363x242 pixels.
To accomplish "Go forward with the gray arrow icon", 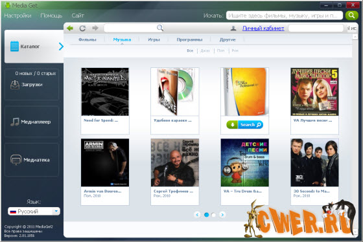I will (x=95, y=28).
